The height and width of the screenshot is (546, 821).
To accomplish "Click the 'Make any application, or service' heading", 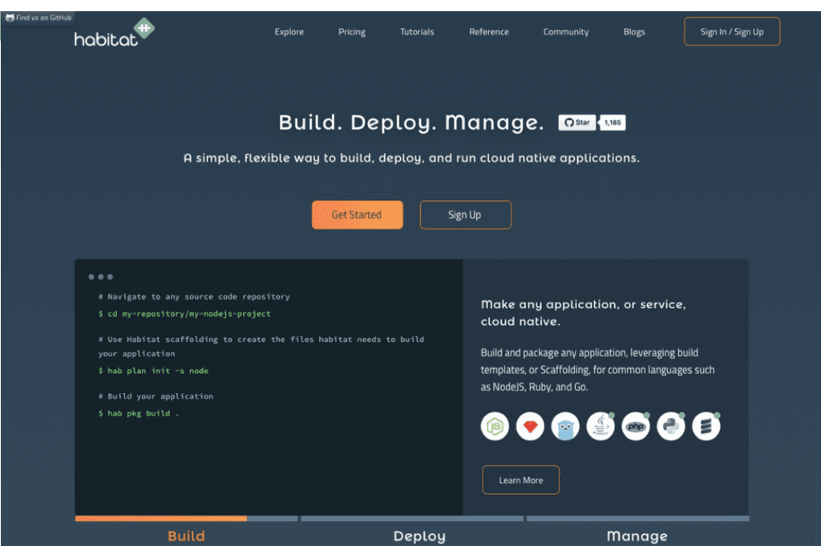I will click(x=584, y=313).
